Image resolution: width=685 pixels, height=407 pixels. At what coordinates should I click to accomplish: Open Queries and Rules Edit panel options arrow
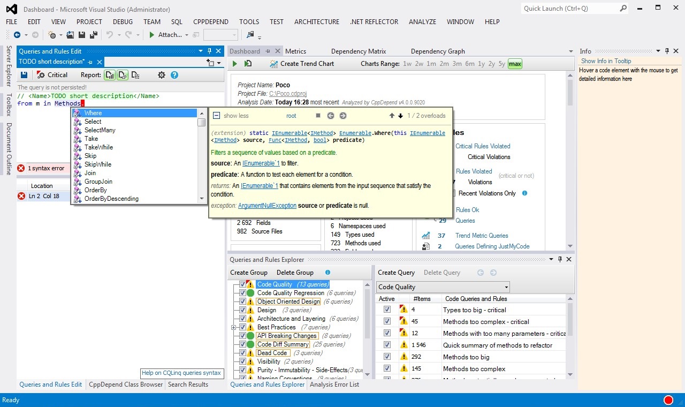201,51
